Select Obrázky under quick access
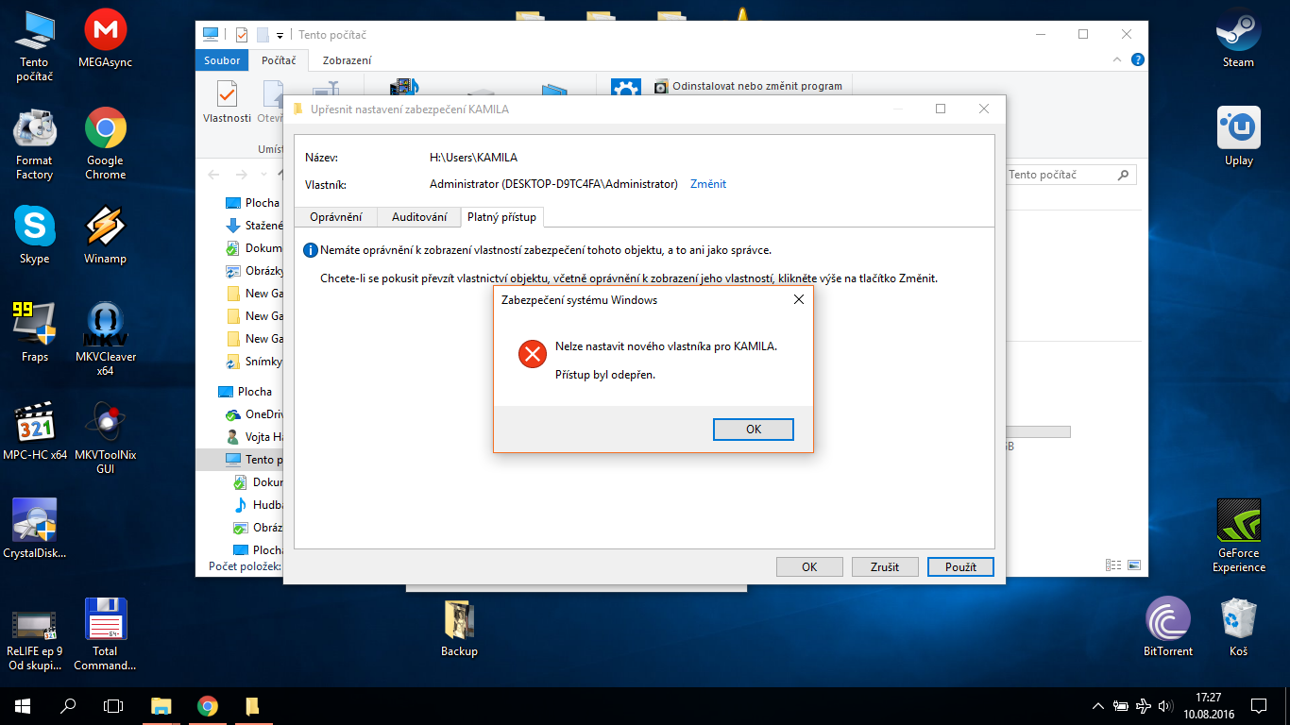Screen dimensions: 1290x725 tap(253, 271)
